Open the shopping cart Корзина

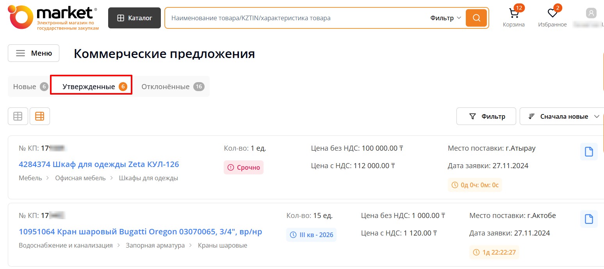514,14
